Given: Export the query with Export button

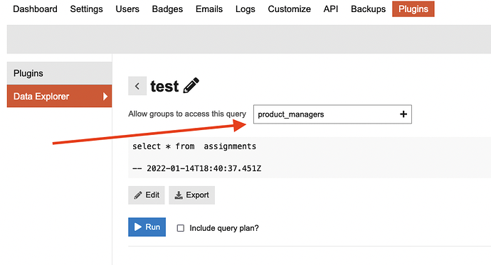Looking at the screenshot, I should coord(191,195).
